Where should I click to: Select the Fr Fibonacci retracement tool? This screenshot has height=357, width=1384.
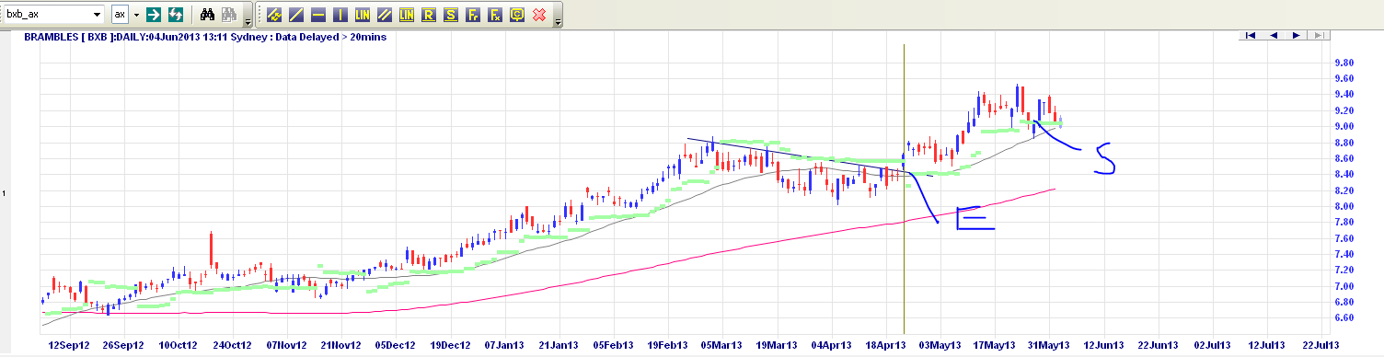pos(473,15)
